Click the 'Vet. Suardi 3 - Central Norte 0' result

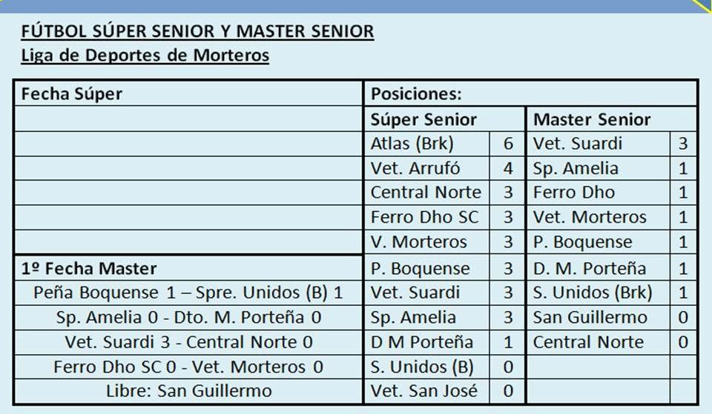pyautogui.click(x=188, y=342)
